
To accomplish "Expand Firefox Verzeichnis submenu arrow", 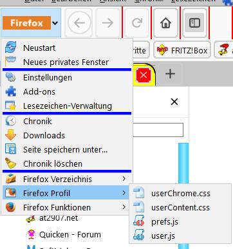I will 124,179.
